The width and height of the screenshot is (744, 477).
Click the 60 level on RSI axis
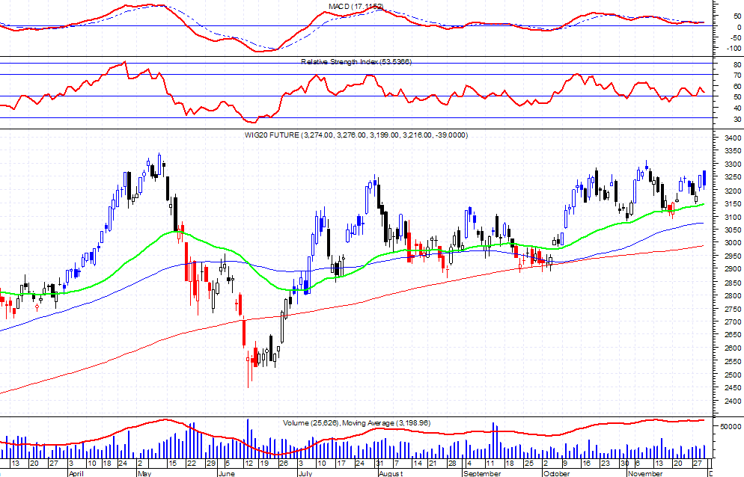737,86
